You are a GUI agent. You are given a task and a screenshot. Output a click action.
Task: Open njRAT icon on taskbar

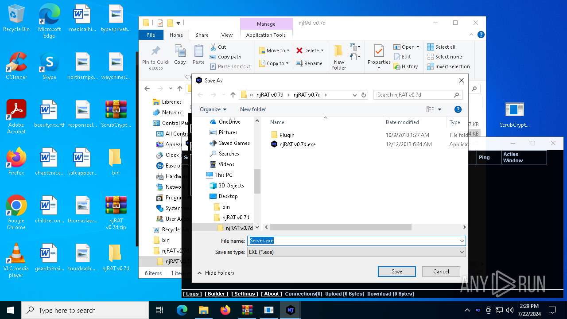click(291, 310)
